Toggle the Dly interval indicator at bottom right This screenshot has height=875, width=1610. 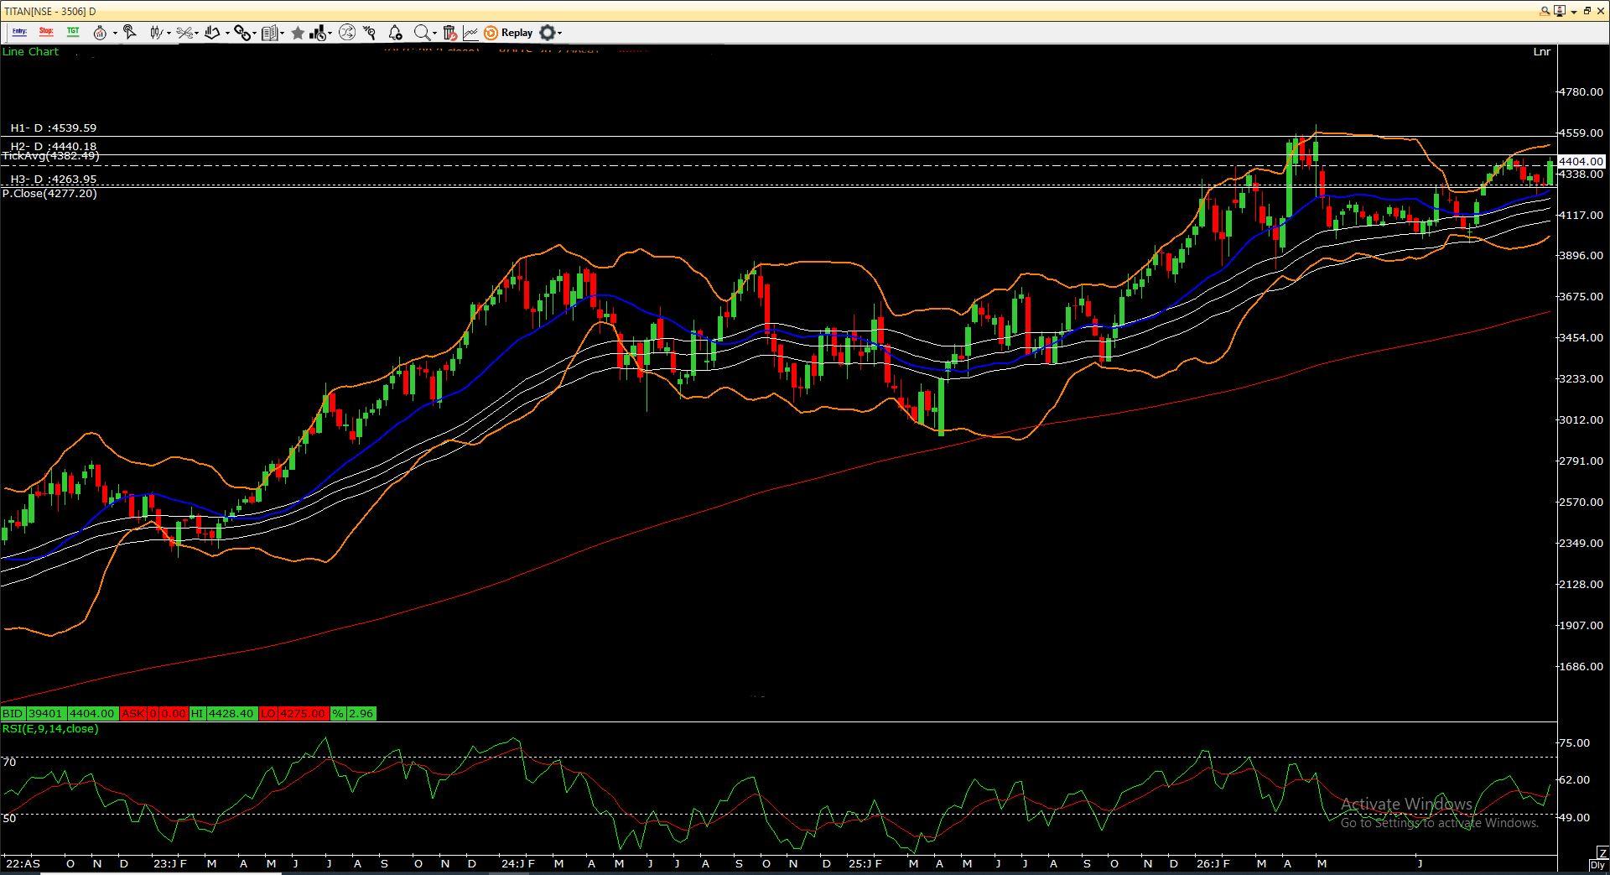(x=1599, y=865)
